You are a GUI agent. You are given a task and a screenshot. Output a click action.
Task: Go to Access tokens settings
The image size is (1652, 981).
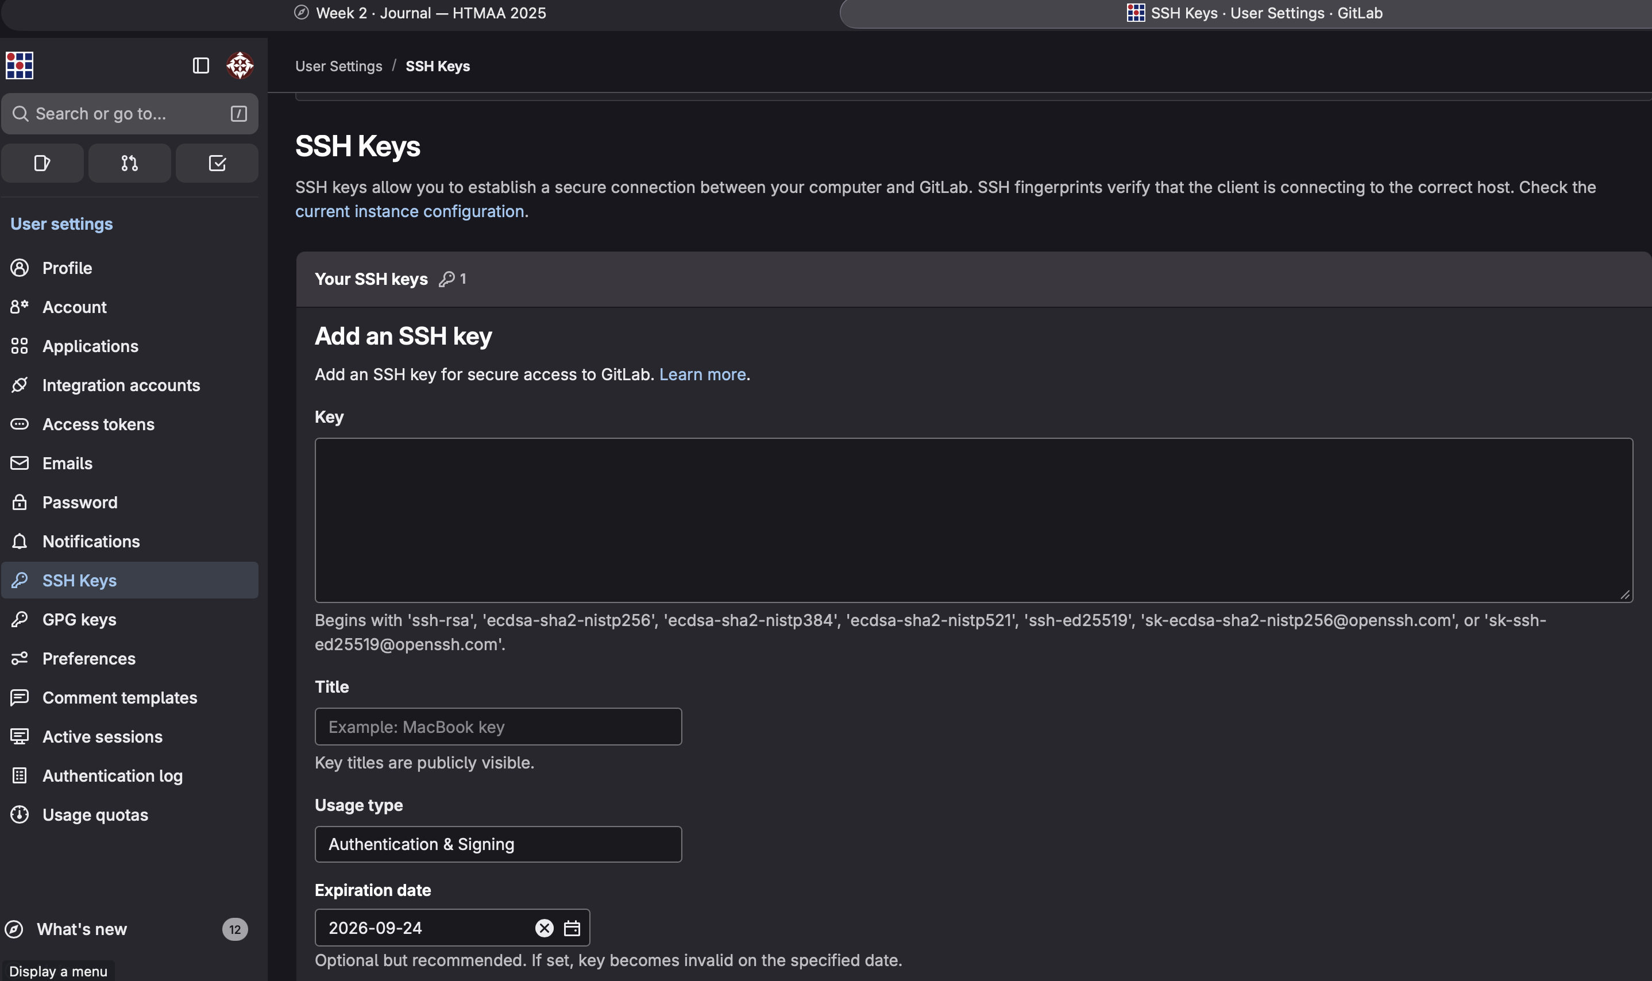[98, 424]
